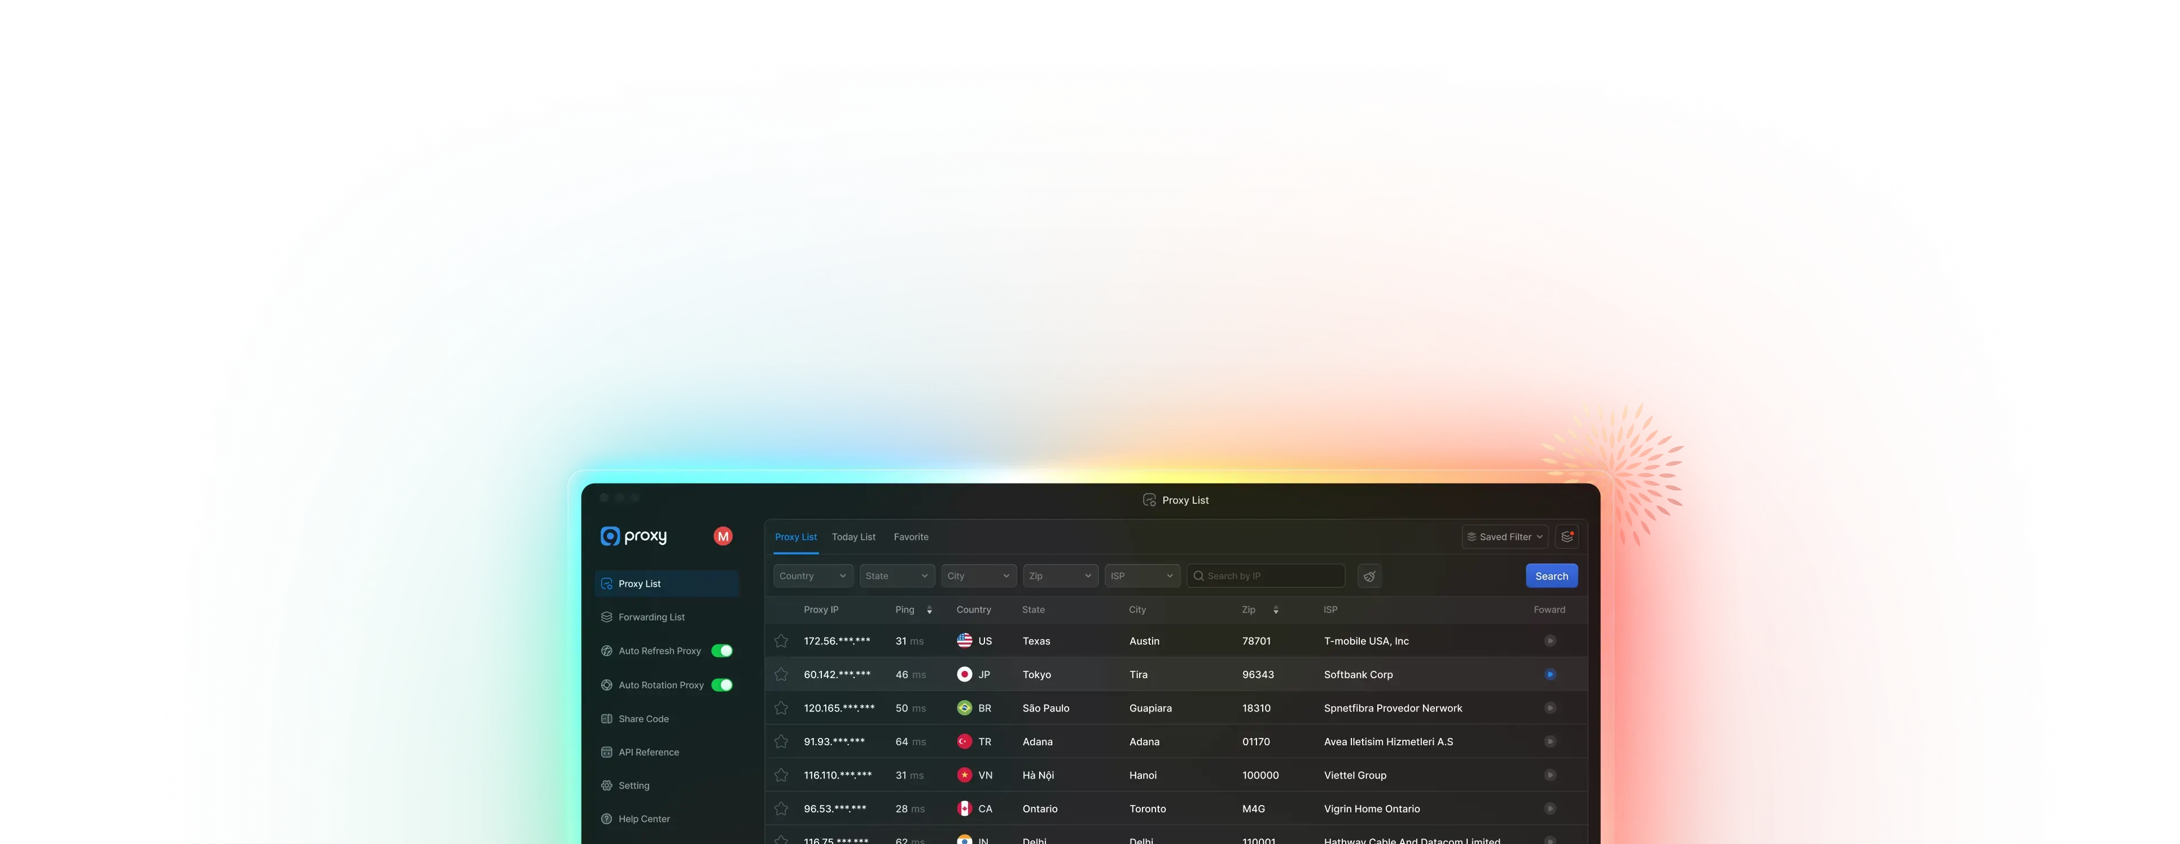Image resolution: width=2180 pixels, height=844 pixels.
Task: Open Forwarding List in the sidebar
Action: (x=651, y=617)
